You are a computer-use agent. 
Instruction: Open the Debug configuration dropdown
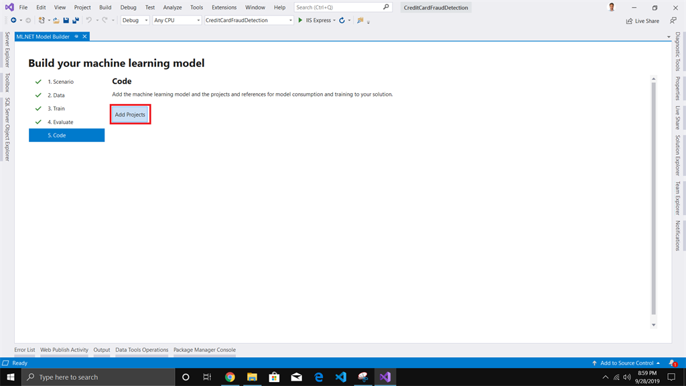[x=135, y=20]
